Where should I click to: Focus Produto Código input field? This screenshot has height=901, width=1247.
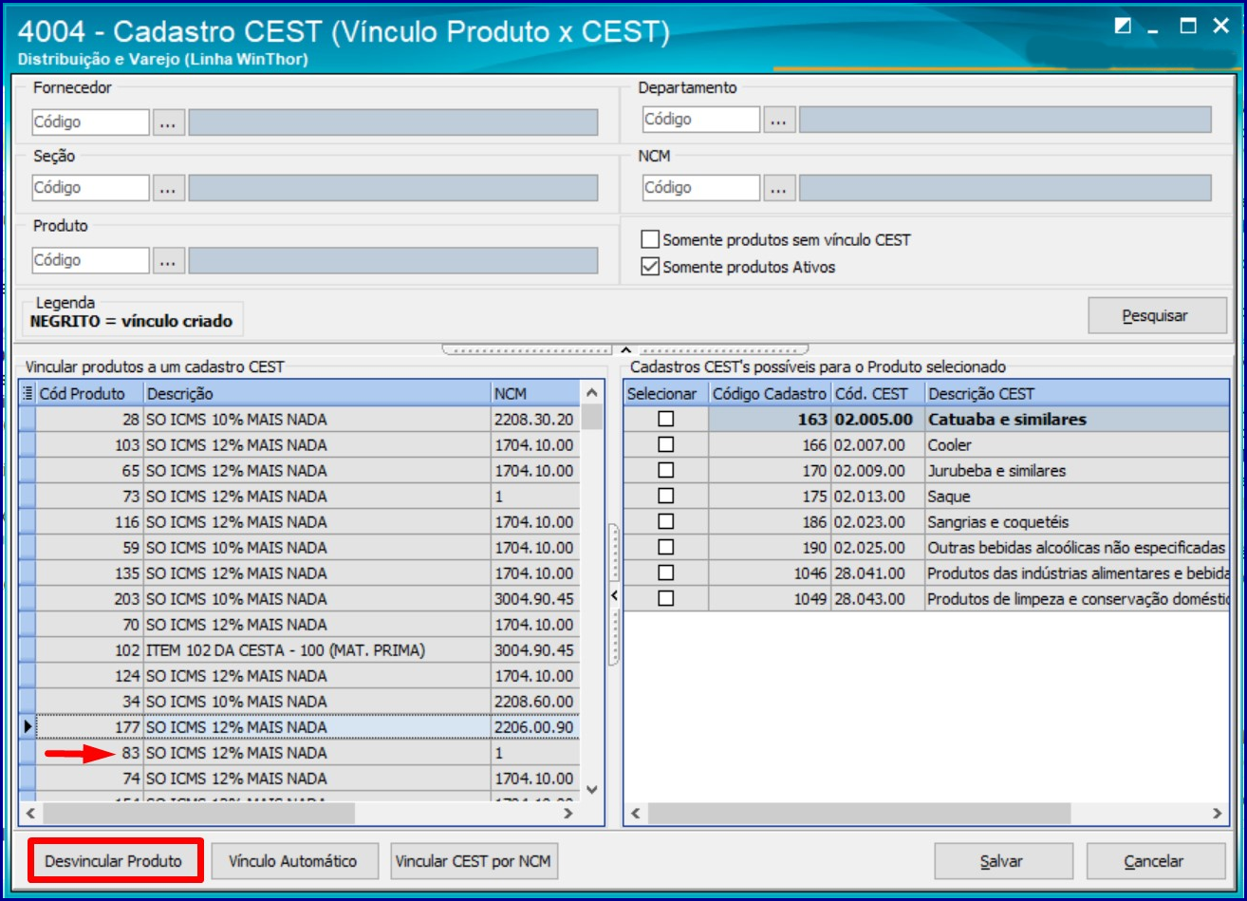[x=91, y=260]
